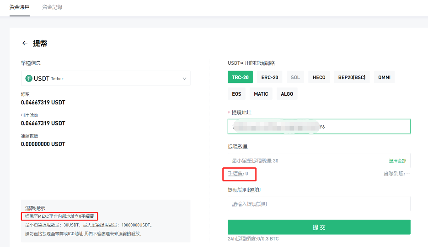Choose the OMNI network
Viewport: 428px width, 247px height.
click(x=384, y=77)
